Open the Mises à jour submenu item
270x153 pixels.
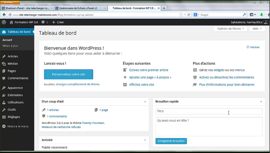(10, 46)
